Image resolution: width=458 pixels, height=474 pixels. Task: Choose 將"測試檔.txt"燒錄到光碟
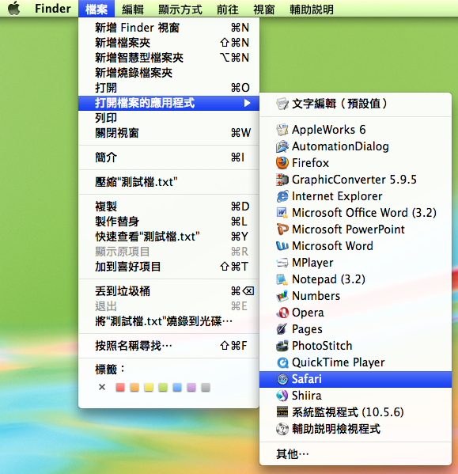click(x=168, y=321)
